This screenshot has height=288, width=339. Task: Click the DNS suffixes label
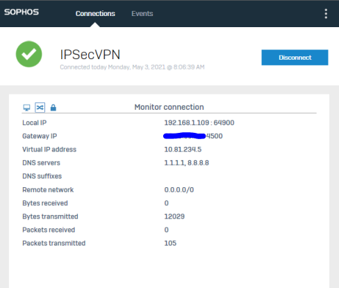pos(42,176)
